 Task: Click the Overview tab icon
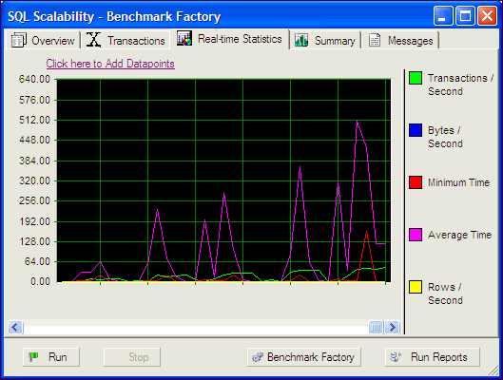19,40
